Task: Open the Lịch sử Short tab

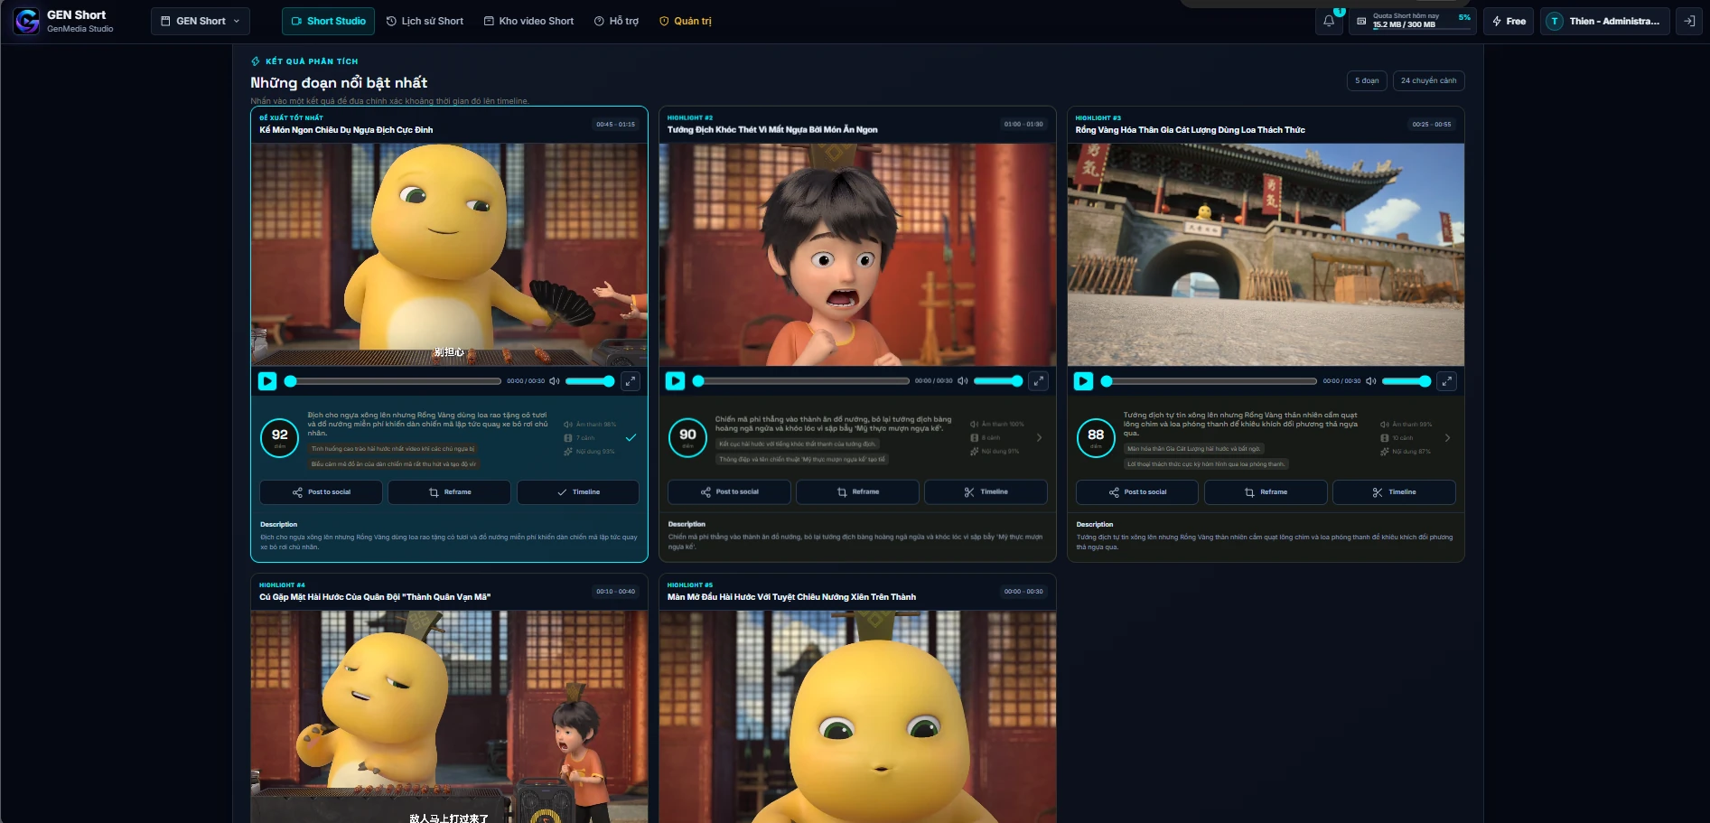Action: 425,21
